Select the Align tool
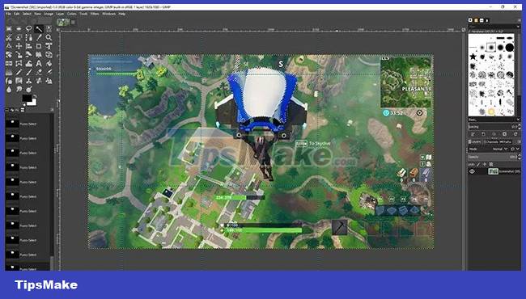The width and height of the screenshot is (526, 299). pyautogui.click(x=29, y=46)
